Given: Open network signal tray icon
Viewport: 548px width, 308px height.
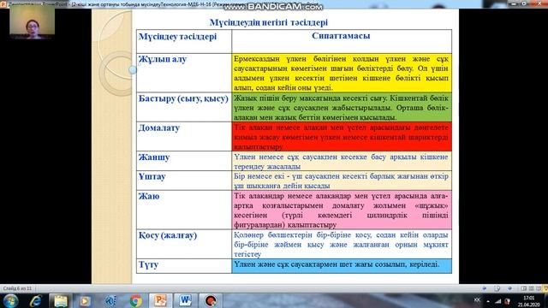Looking at the screenshot, I should [x=498, y=301].
